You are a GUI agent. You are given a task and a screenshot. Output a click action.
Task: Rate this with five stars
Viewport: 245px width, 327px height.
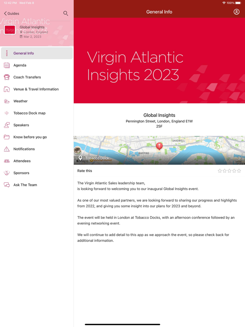click(x=239, y=171)
